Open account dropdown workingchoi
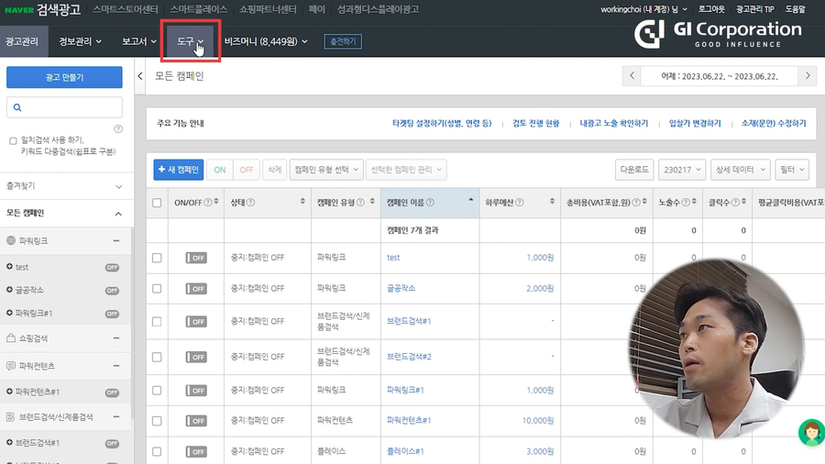This screenshot has height=464, width=825. click(x=644, y=9)
